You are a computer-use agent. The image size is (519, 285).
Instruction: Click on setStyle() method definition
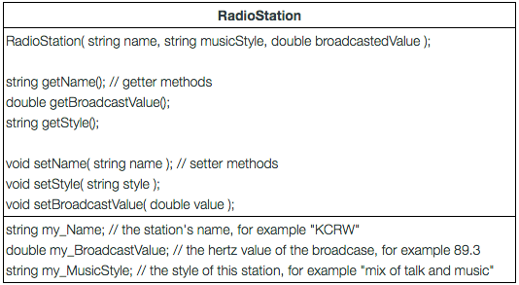point(70,179)
